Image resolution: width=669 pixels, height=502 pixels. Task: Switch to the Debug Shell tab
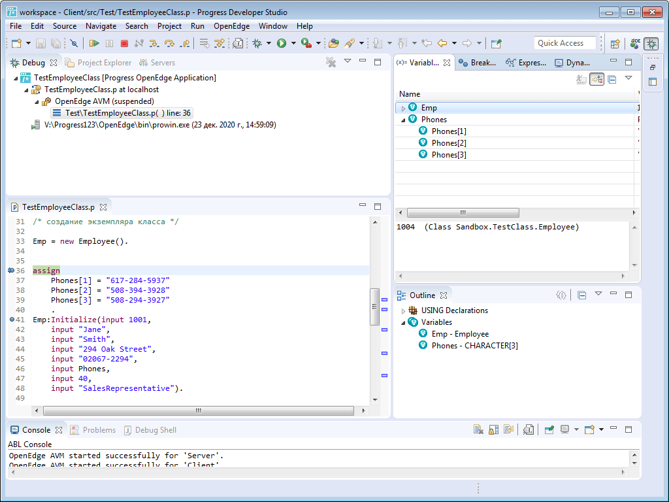click(150, 430)
